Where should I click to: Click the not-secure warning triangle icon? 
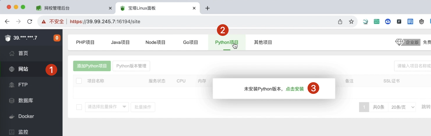[44, 22]
